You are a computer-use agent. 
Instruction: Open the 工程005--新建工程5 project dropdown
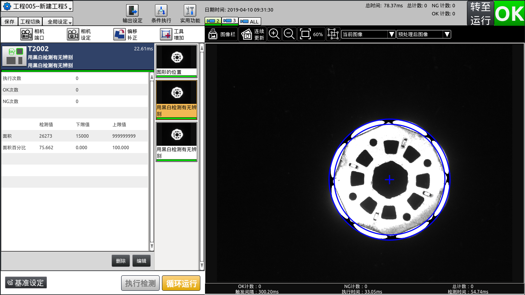point(37,6)
